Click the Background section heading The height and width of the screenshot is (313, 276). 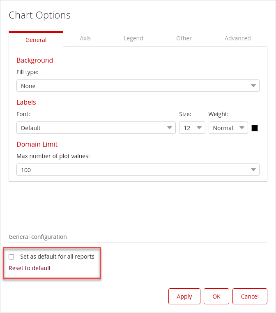34,60
